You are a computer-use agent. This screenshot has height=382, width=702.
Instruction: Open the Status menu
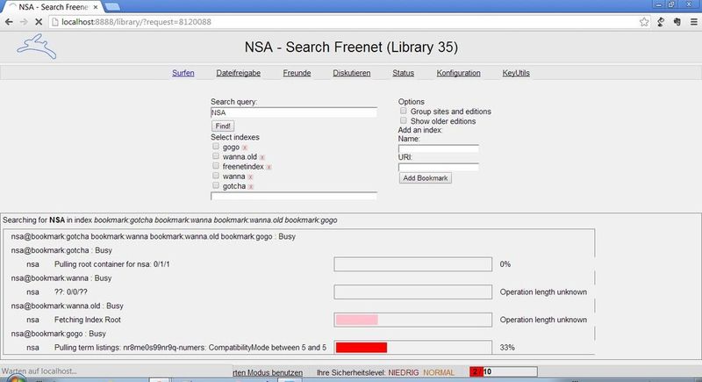point(404,73)
